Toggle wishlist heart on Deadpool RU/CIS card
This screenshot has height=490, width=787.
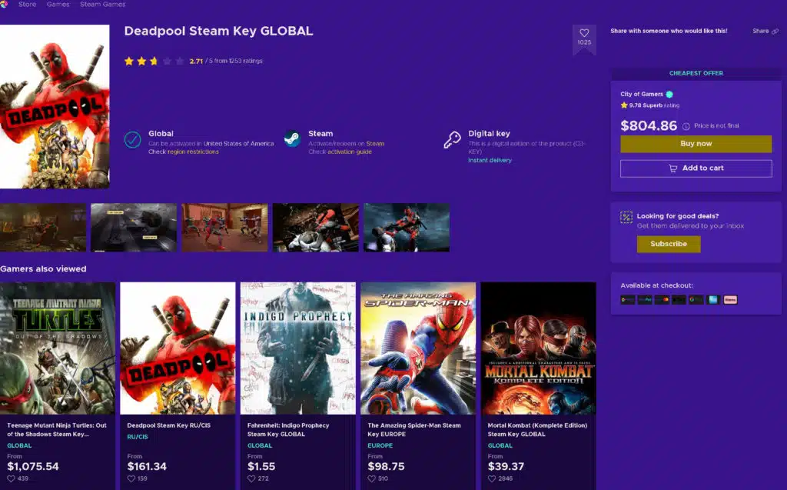131,479
